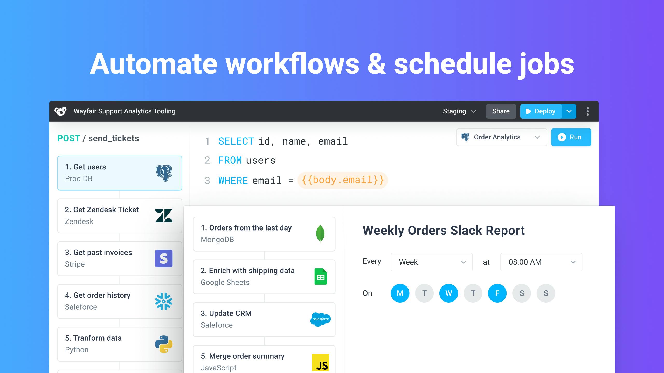The image size is (664, 373).
Task: Open the Staging environment dropdown
Action: click(459, 111)
